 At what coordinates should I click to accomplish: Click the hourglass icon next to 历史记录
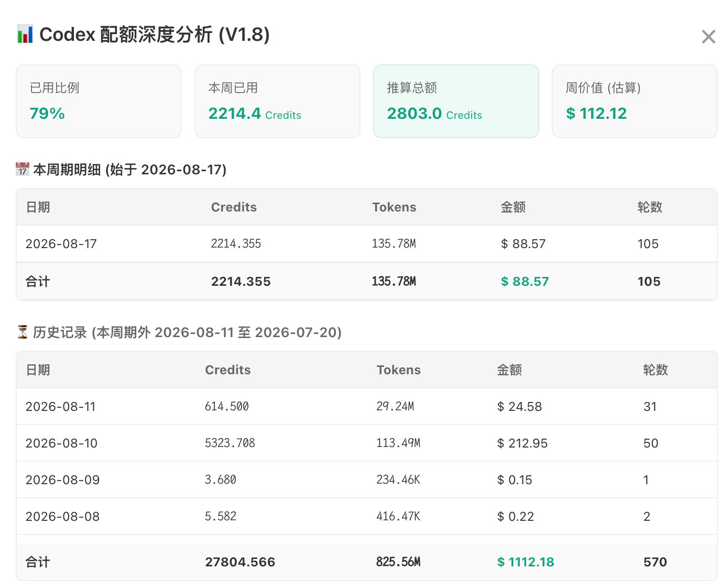pyautogui.click(x=23, y=332)
